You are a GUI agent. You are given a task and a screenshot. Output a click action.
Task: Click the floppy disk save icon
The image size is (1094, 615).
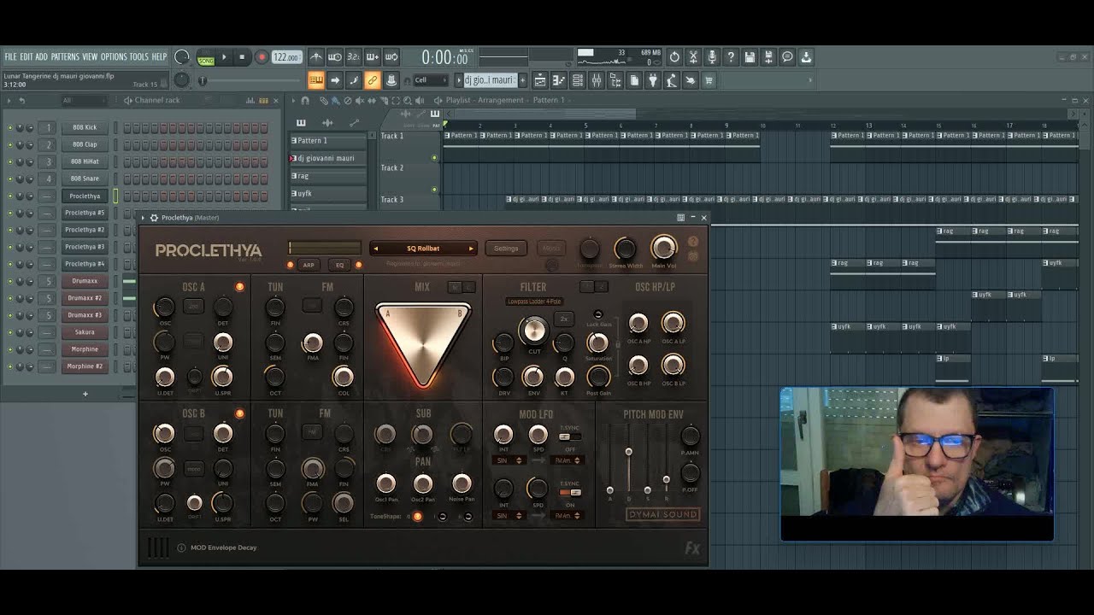[x=750, y=57]
